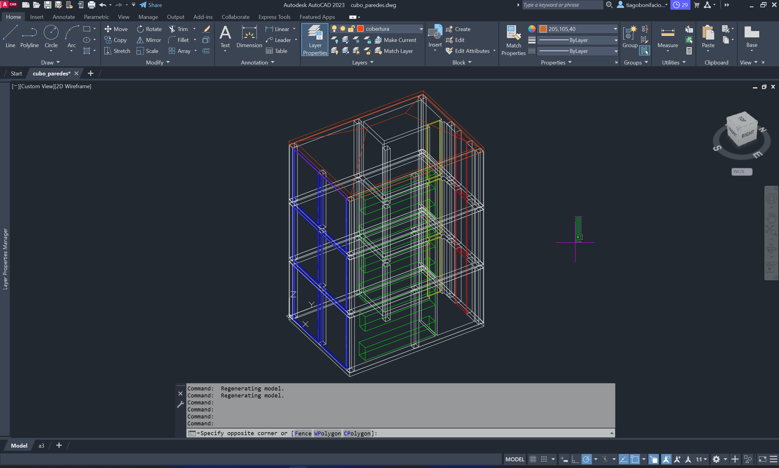779x468 pixels.
Task: Switch to the Annotate ribbon tab
Action: point(63,17)
